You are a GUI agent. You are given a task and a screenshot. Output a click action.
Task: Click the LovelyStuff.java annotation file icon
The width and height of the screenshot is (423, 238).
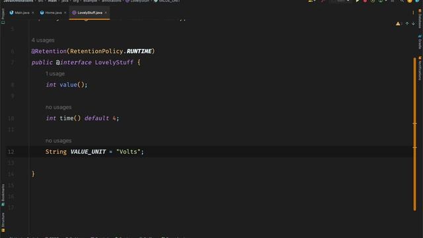74,13
